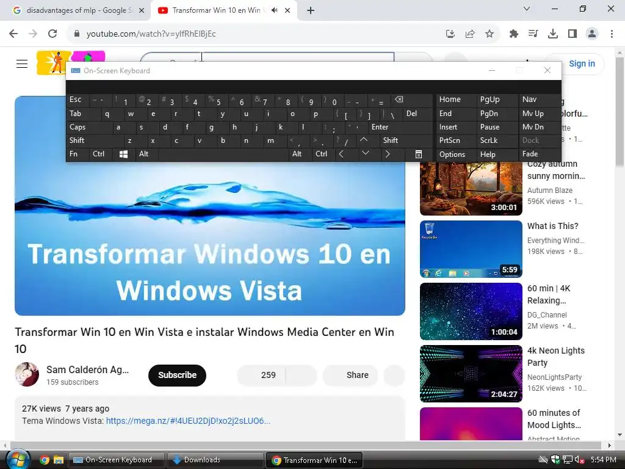Screen dimensions: 625x469
Task: Click the Share button under the video
Action: (x=350, y=376)
